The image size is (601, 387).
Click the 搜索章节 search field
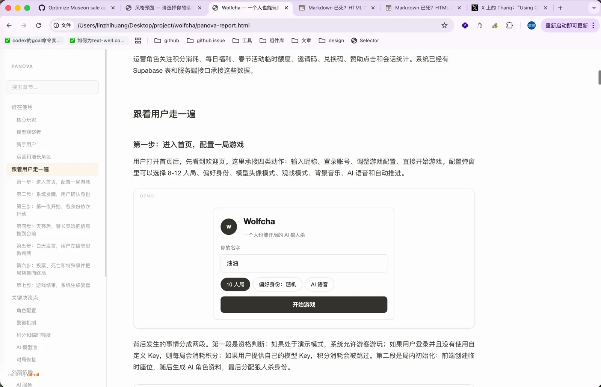point(53,87)
